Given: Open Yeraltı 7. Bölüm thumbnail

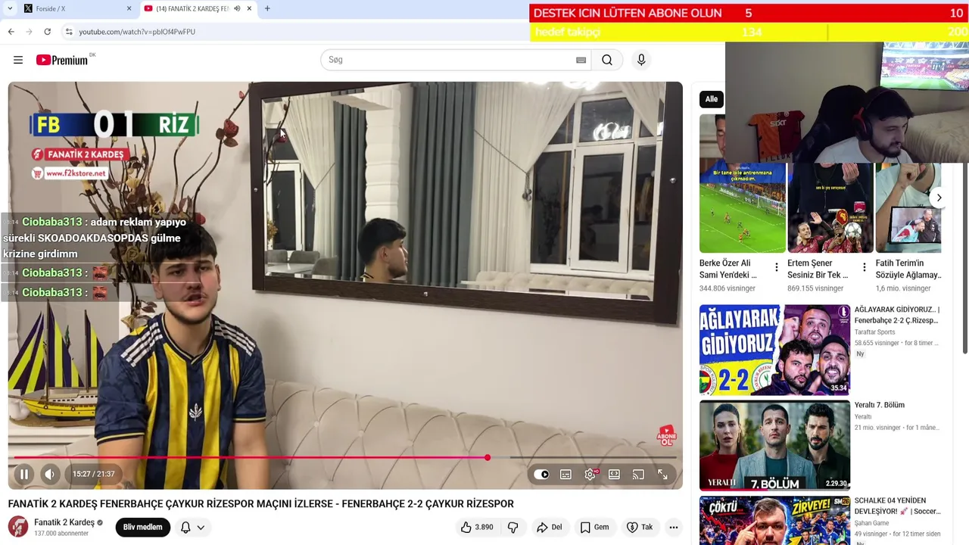Looking at the screenshot, I should [x=774, y=445].
